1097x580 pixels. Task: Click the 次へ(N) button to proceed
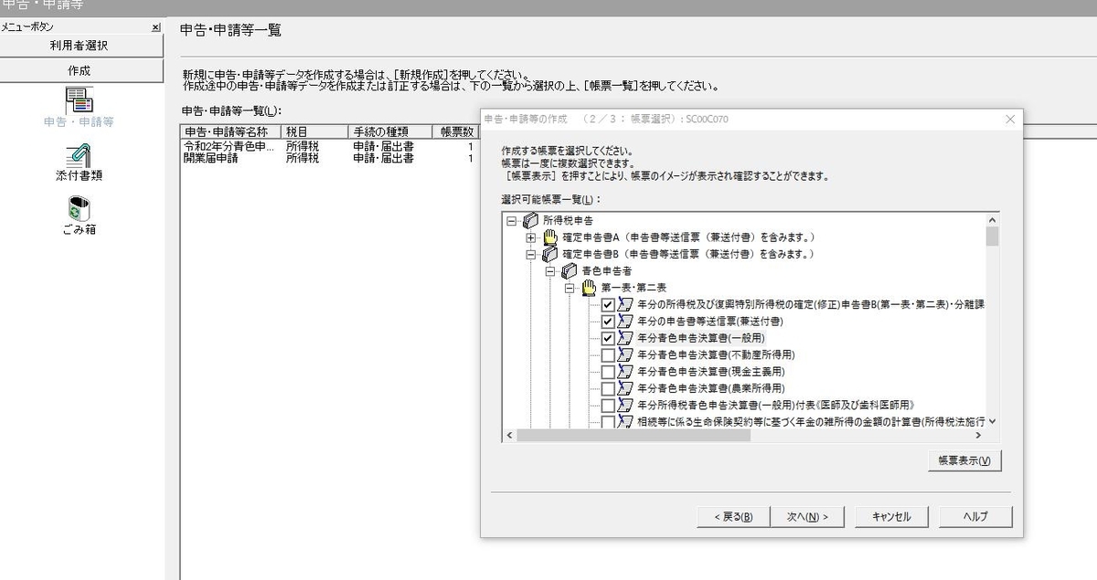tap(808, 516)
